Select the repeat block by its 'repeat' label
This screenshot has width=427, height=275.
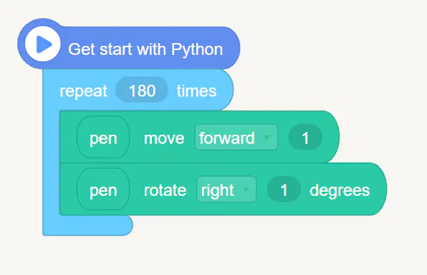tap(84, 91)
